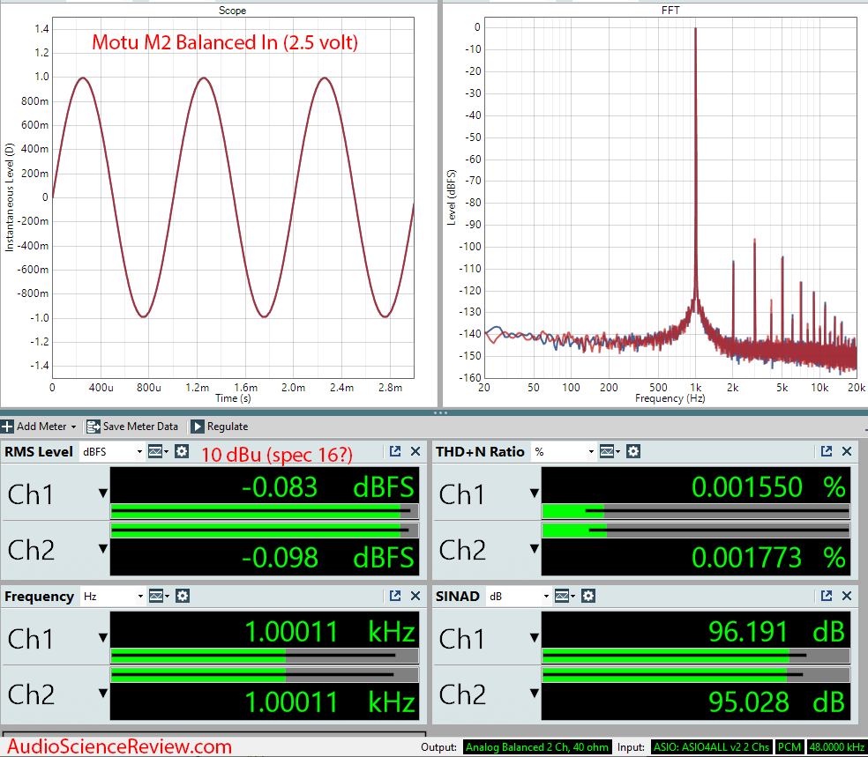Expand the RMS Level Ch1 channel arrow
The height and width of the screenshot is (757, 868).
tap(103, 493)
